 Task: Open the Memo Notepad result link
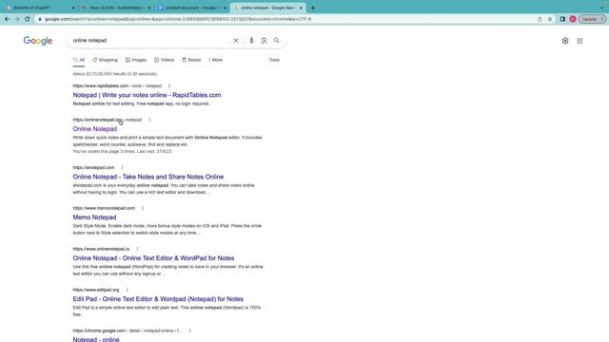[x=94, y=218]
